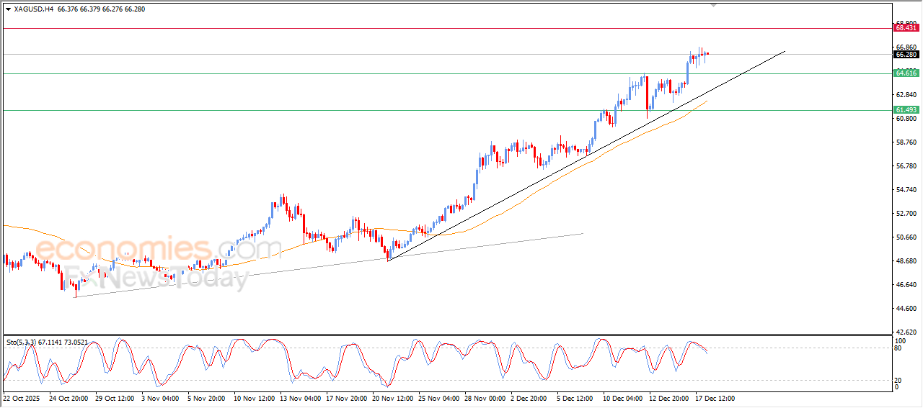Click the 80 level on stochastic scale
Screen dimensions: 923x408
click(898, 348)
